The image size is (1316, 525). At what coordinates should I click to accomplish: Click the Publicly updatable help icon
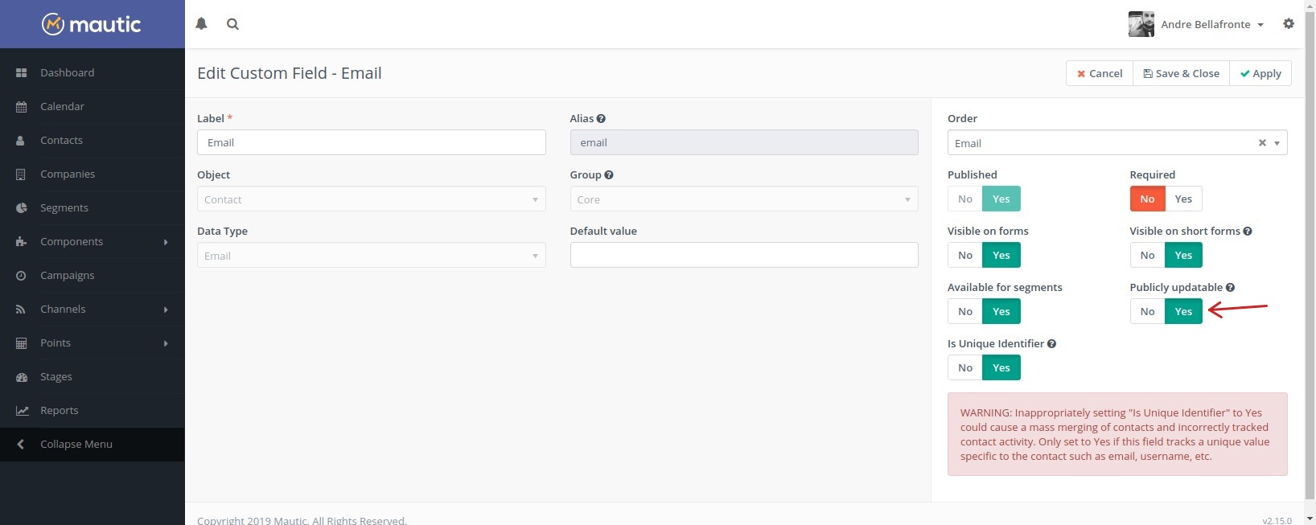(x=1230, y=288)
